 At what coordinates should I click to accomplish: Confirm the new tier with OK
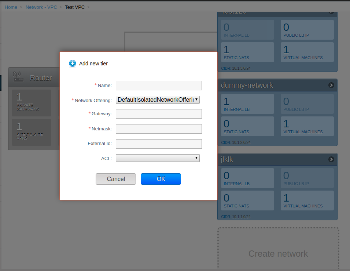[161, 179]
